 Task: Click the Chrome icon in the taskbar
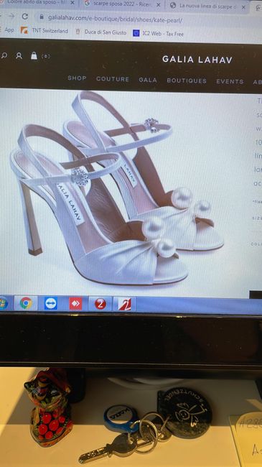[x=26, y=303]
